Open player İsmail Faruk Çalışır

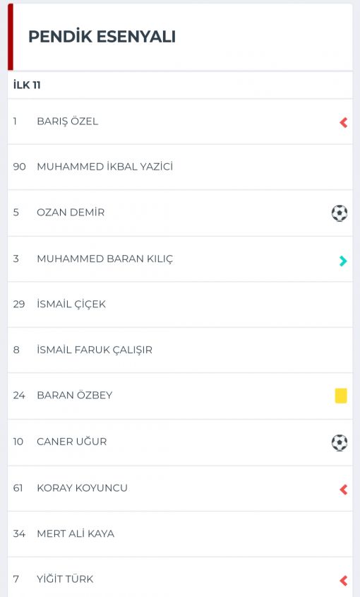[180, 350]
